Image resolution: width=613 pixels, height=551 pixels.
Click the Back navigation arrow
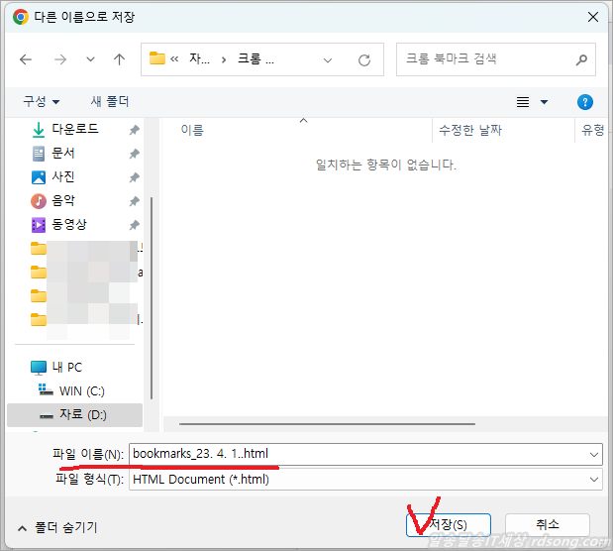tap(26, 59)
